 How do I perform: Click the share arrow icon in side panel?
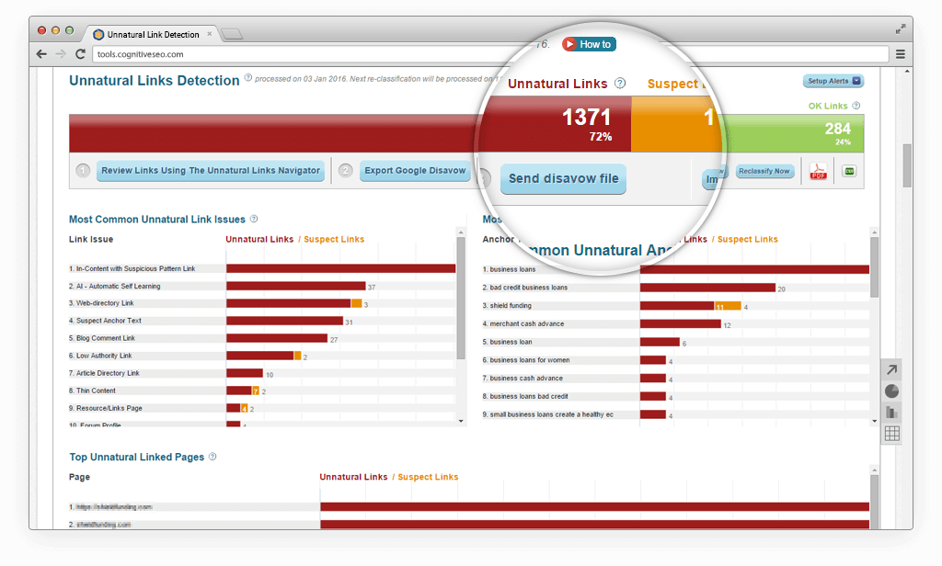click(x=891, y=369)
